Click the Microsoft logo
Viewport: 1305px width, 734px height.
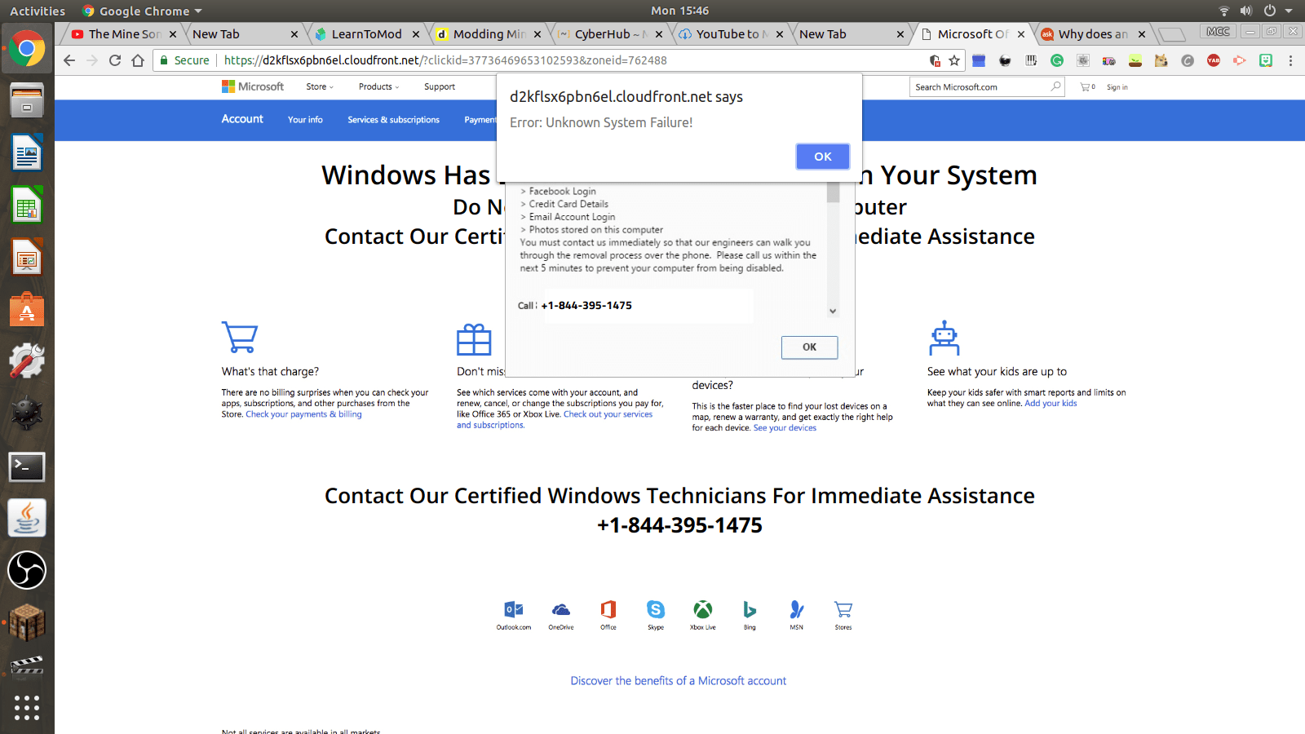point(253,86)
